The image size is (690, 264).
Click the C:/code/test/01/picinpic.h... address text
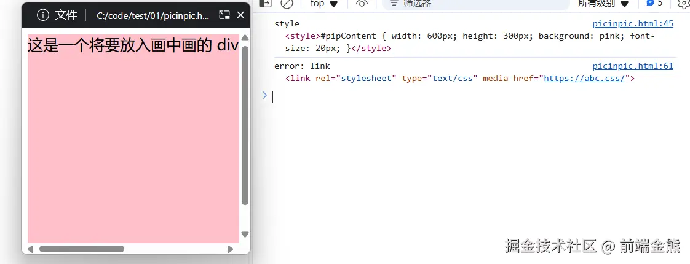point(153,16)
